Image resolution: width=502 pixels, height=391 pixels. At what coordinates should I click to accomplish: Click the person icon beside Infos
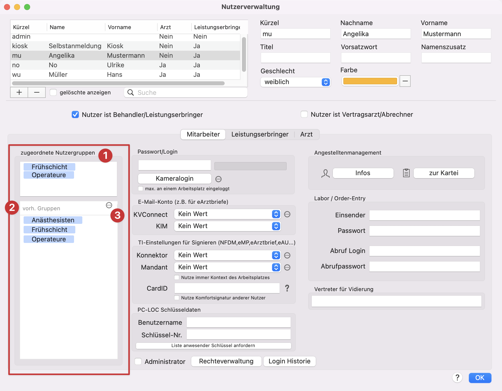tap(326, 173)
